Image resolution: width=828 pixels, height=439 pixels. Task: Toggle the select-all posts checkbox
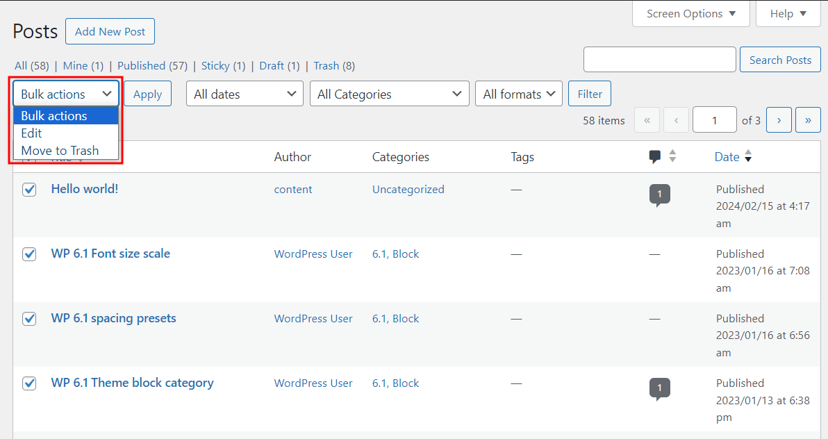click(x=28, y=156)
